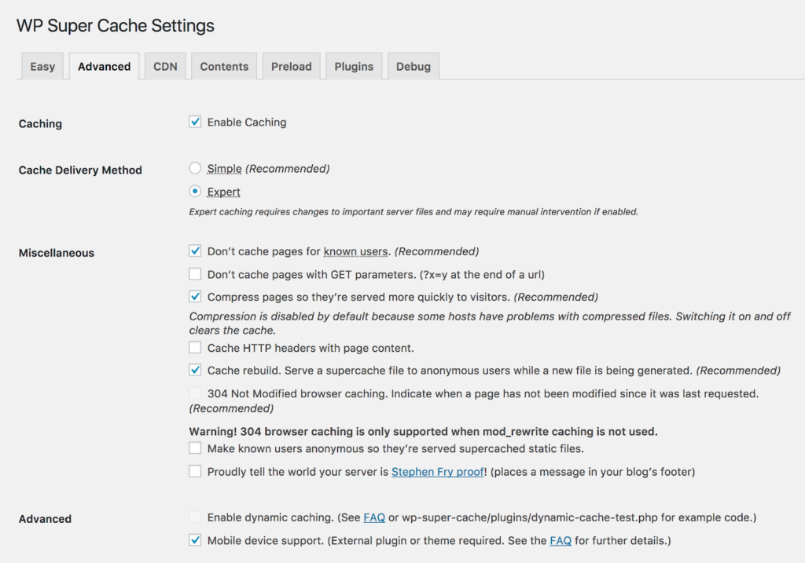This screenshot has height=563, width=805.
Task: Select the Simple delivery method radio
Action: tap(195, 168)
